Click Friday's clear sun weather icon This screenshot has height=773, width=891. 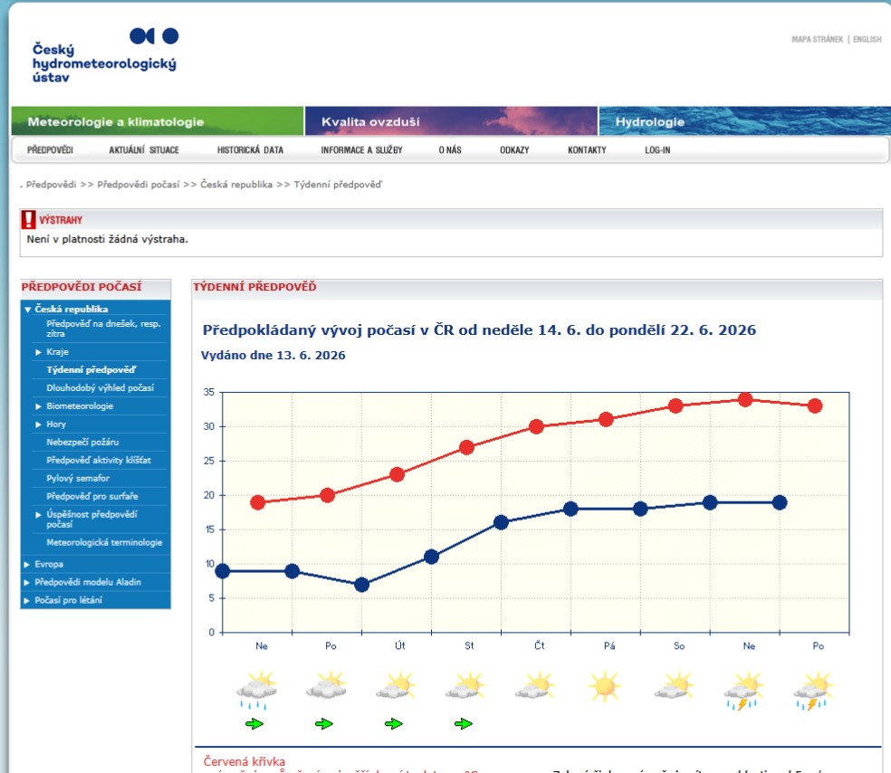(605, 686)
